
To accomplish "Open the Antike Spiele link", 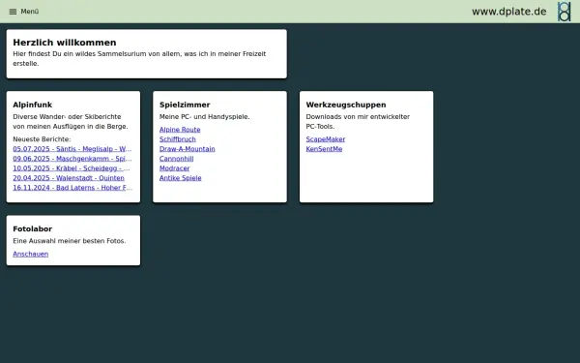I will tap(181, 178).
